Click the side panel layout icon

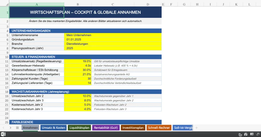coord(252,134)
